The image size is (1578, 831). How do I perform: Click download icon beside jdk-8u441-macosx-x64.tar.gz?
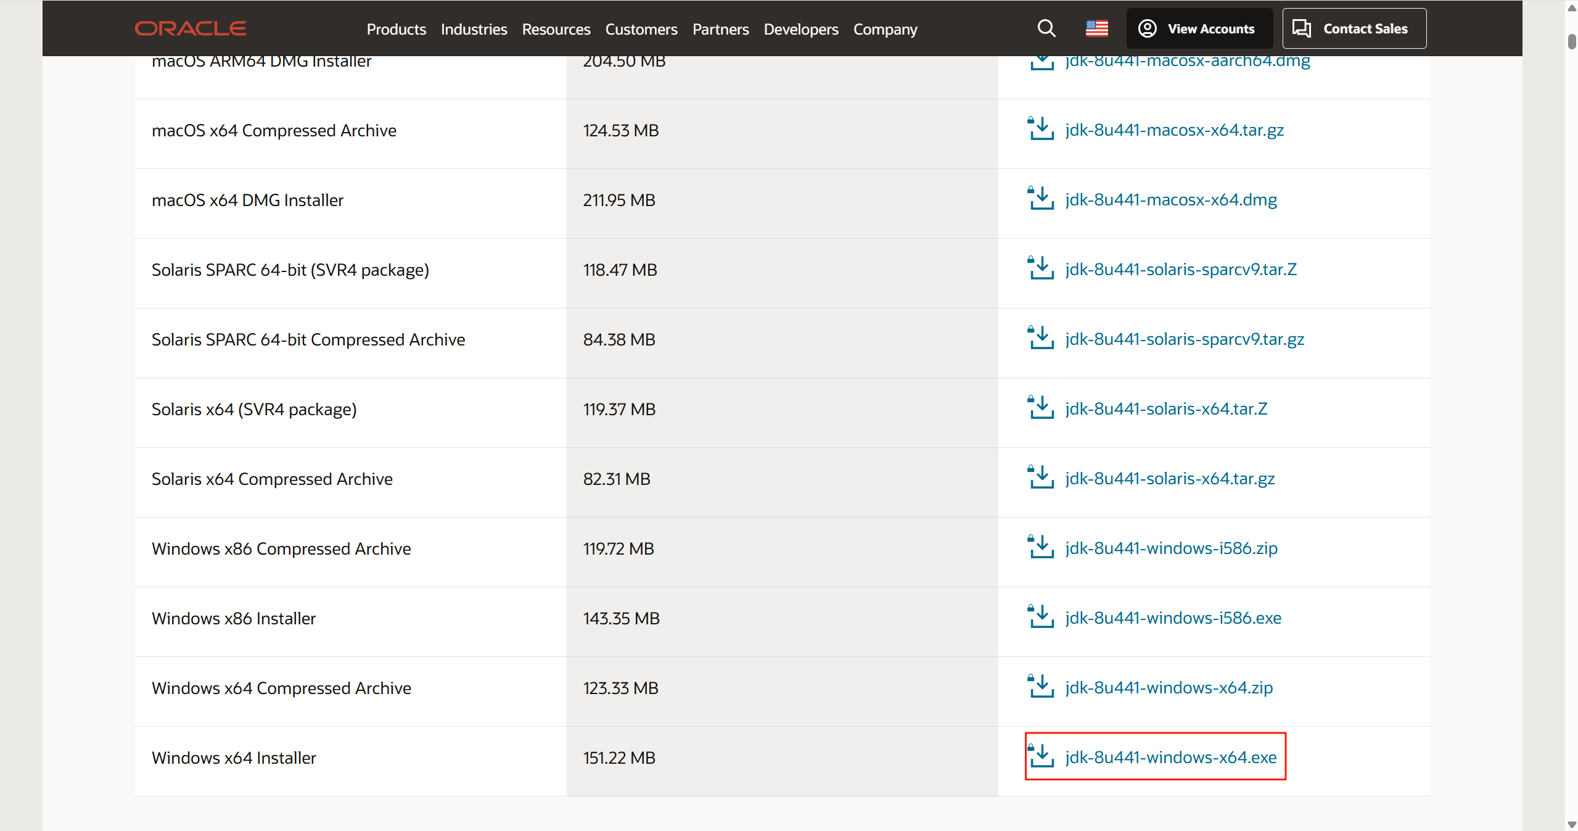[1041, 130]
